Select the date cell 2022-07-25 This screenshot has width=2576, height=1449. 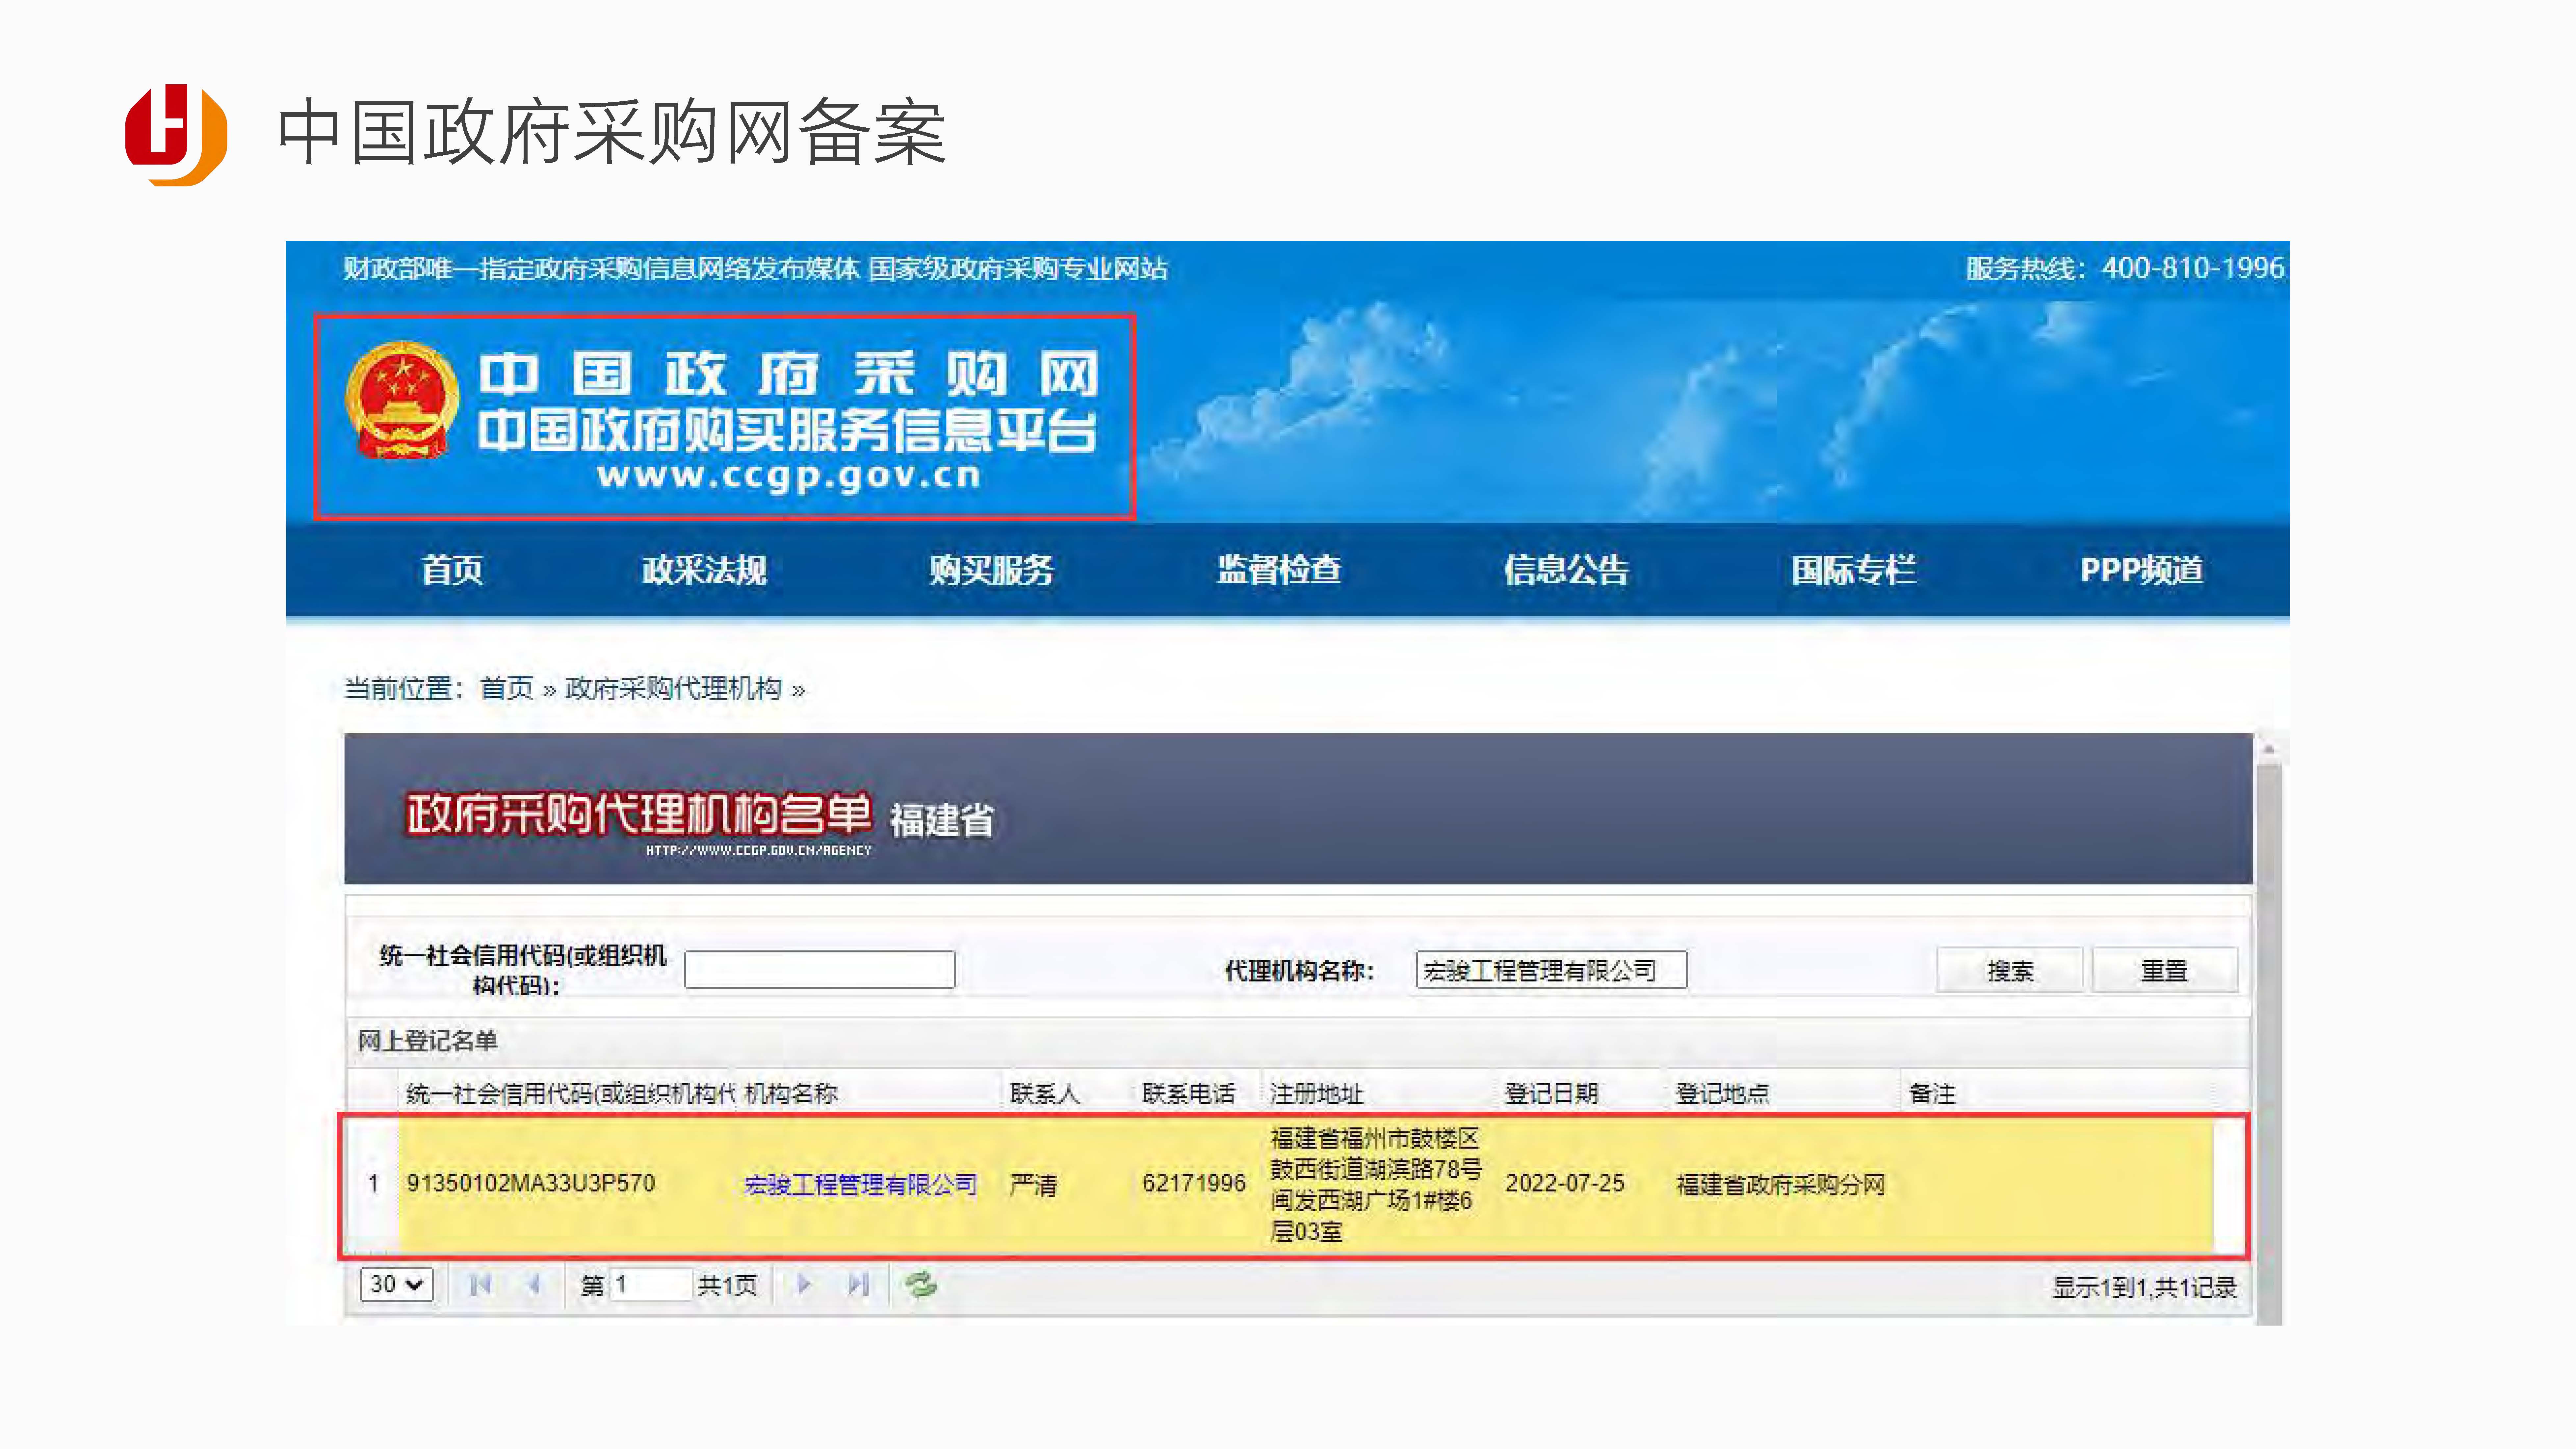pos(1565,1184)
